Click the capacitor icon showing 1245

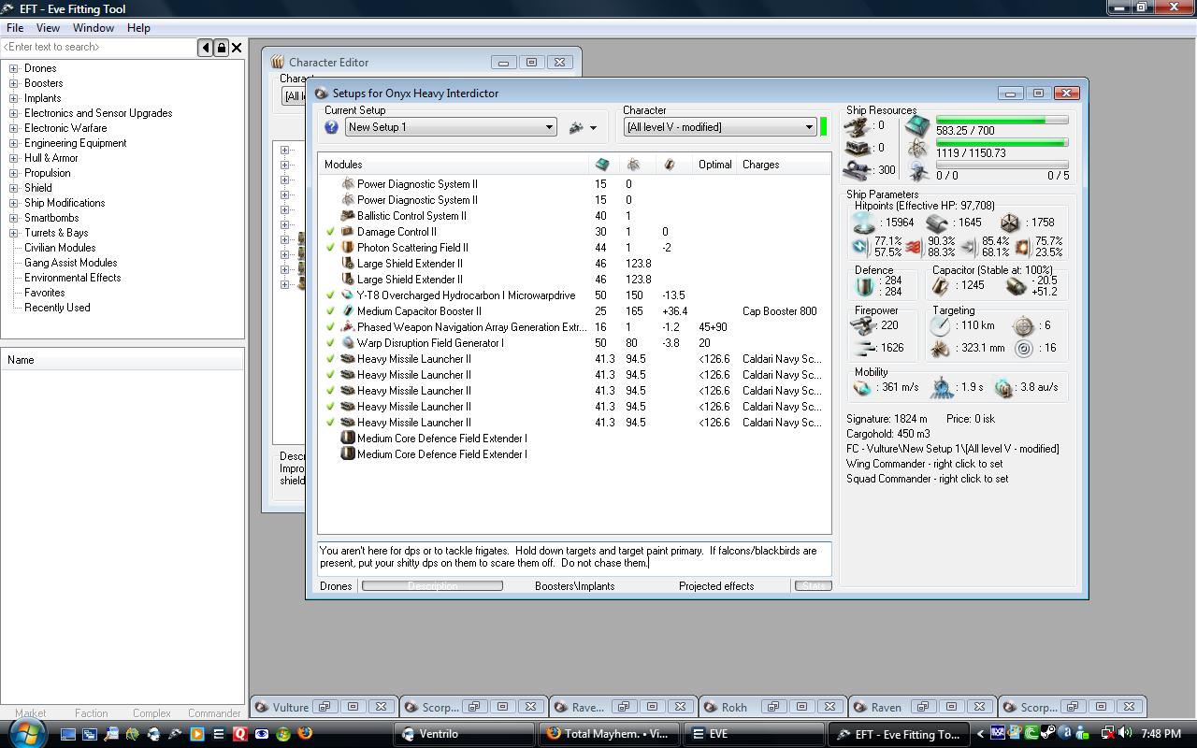(x=941, y=285)
